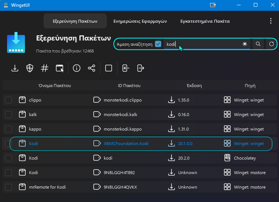Click version 1.31.0 in kappo row
This screenshot has width=279, height=202.
tap(183, 129)
